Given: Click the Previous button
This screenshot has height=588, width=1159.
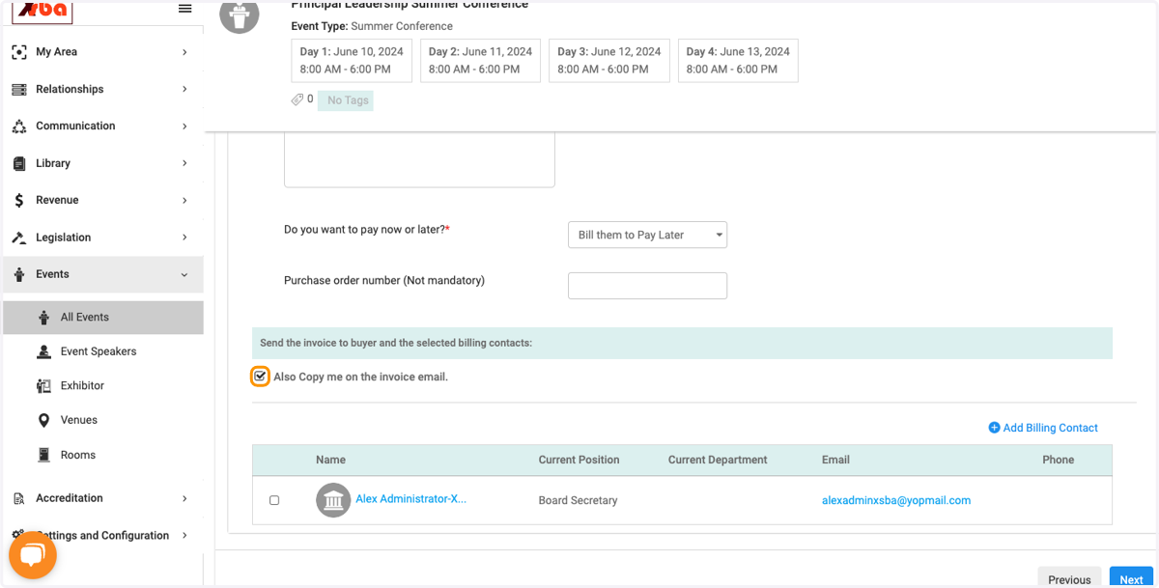Looking at the screenshot, I should coord(1069,577).
